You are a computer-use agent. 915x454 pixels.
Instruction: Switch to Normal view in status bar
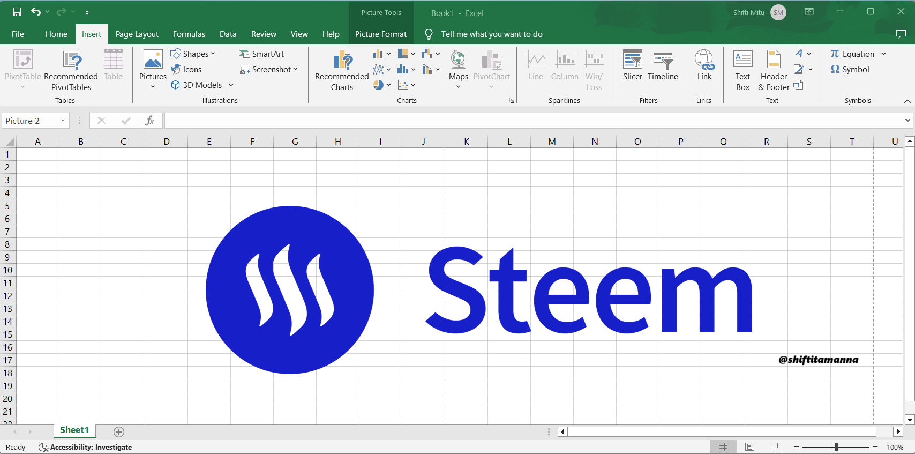coord(723,447)
